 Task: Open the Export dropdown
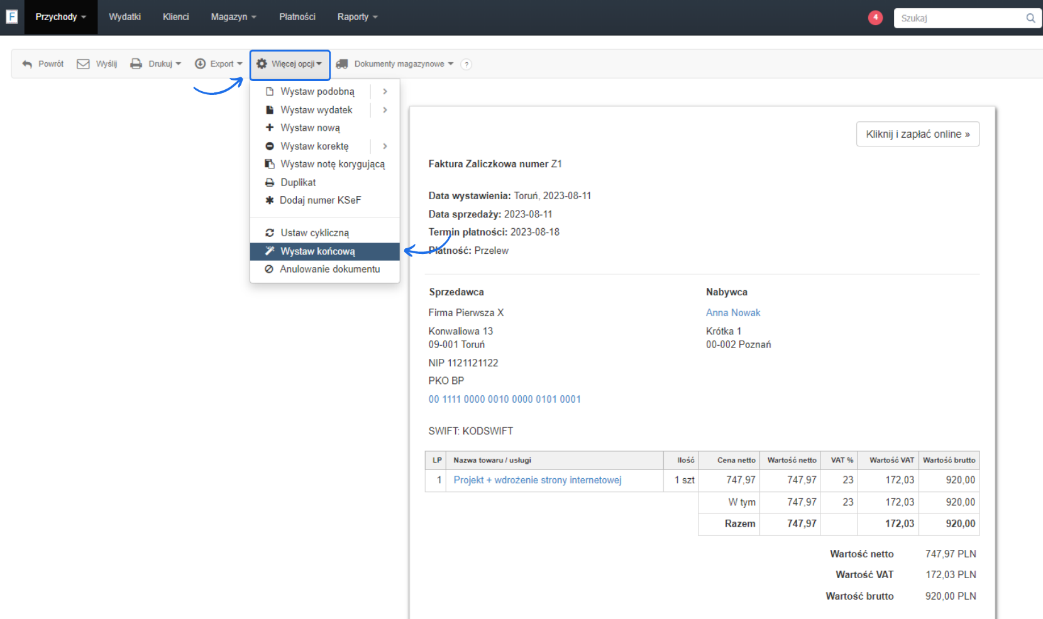218,64
